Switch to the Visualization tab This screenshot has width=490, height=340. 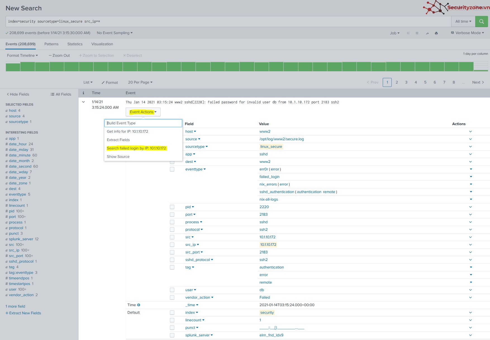coord(102,44)
